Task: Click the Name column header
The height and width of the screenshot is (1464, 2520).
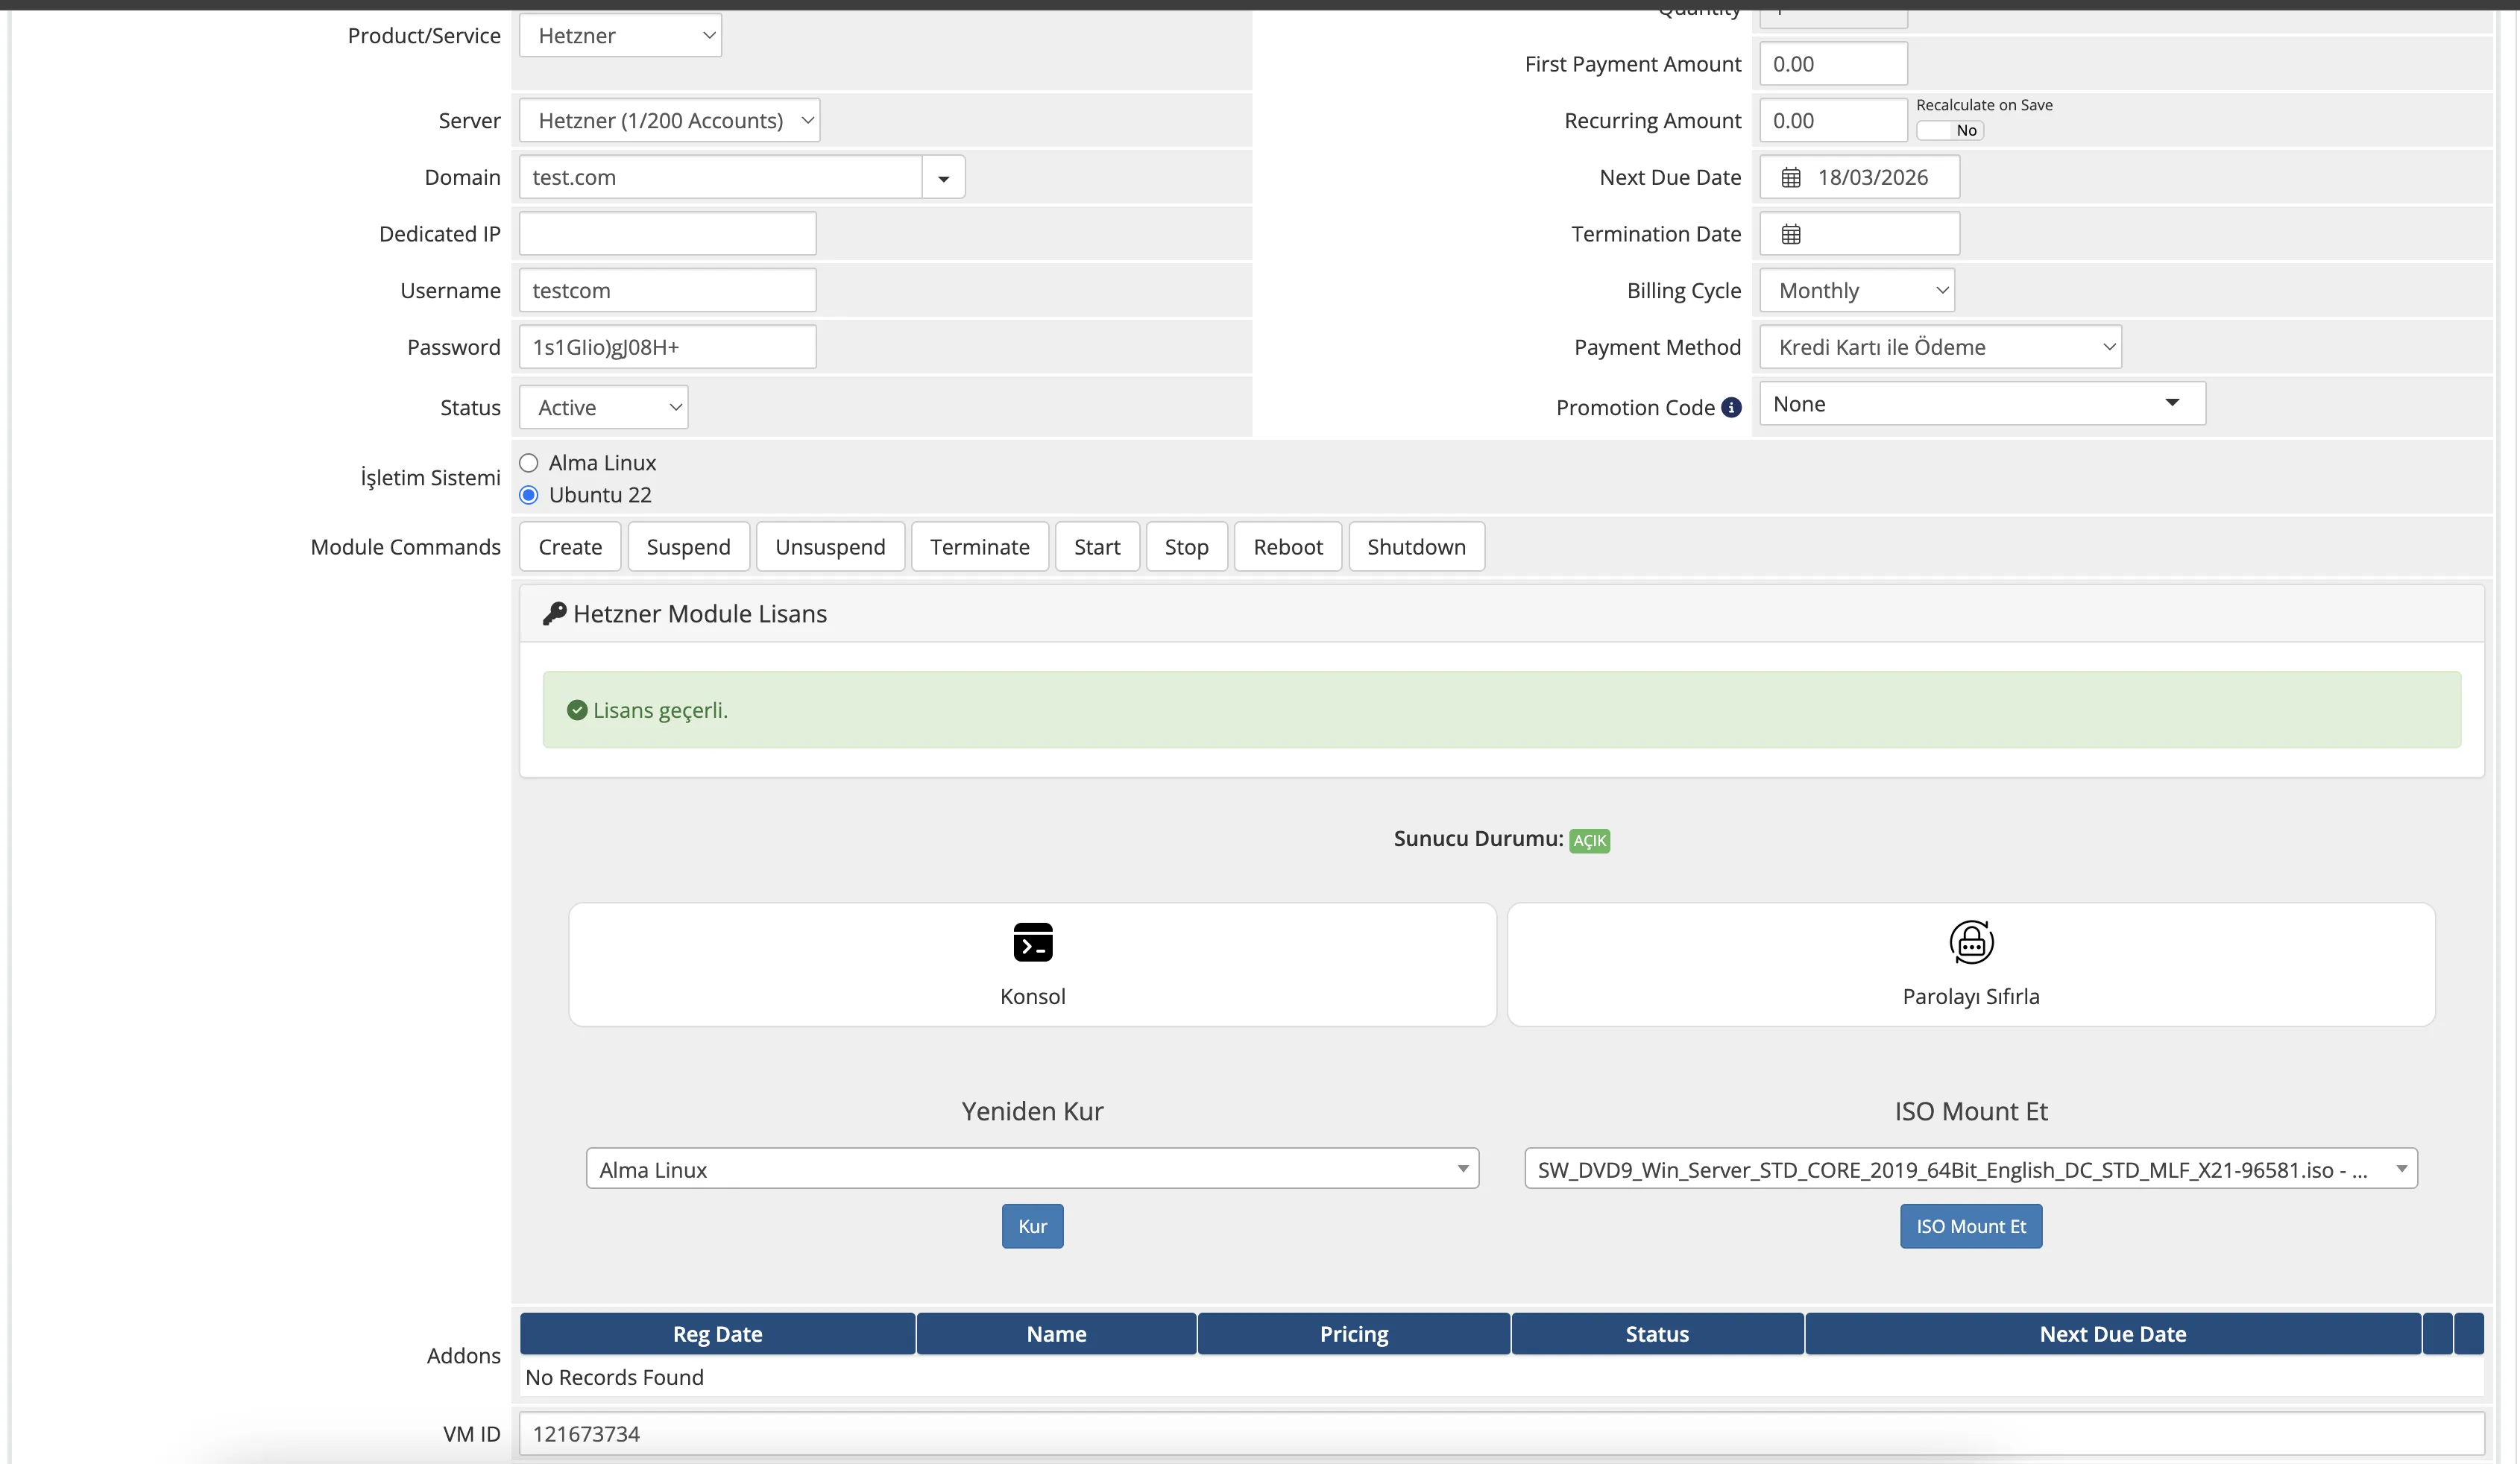Action: pyautogui.click(x=1056, y=1334)
